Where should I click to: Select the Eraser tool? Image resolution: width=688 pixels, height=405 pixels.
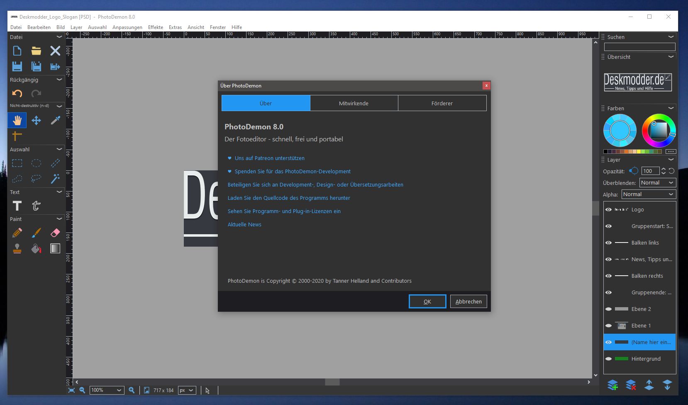(x=55, y=233)
